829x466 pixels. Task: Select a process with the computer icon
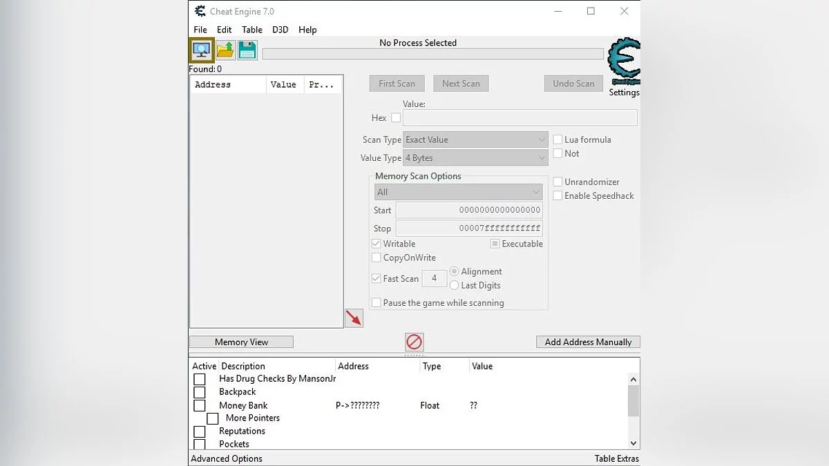[200, 50]
